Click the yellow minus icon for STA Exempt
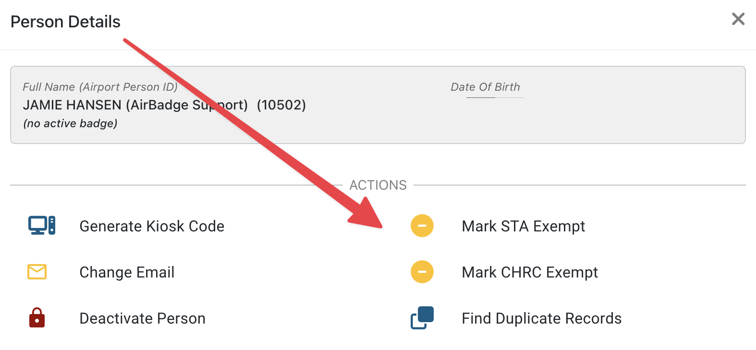Screen dimensions: 756x350 [x=422, y=226]
